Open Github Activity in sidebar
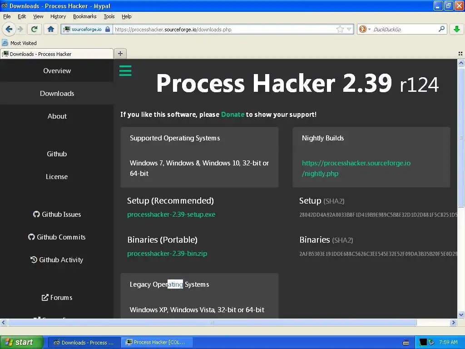This screenshot has width=465, height=349. 57,259
